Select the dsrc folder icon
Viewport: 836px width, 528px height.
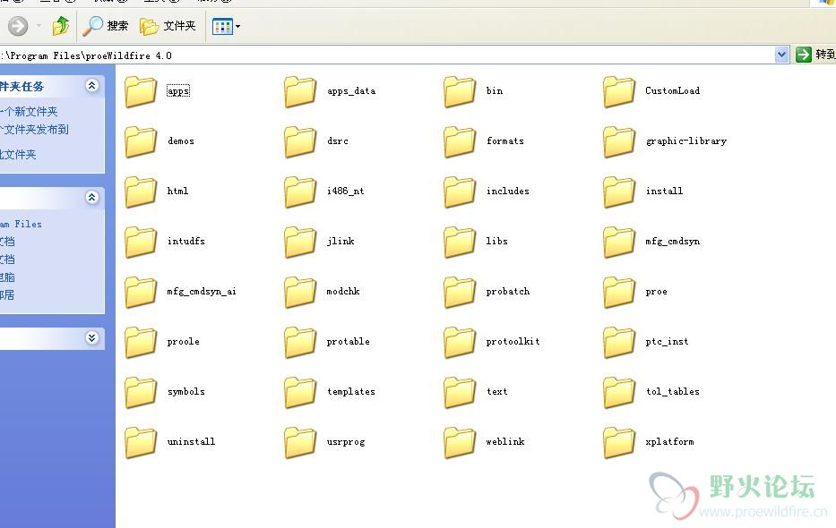tap(300, 141)
